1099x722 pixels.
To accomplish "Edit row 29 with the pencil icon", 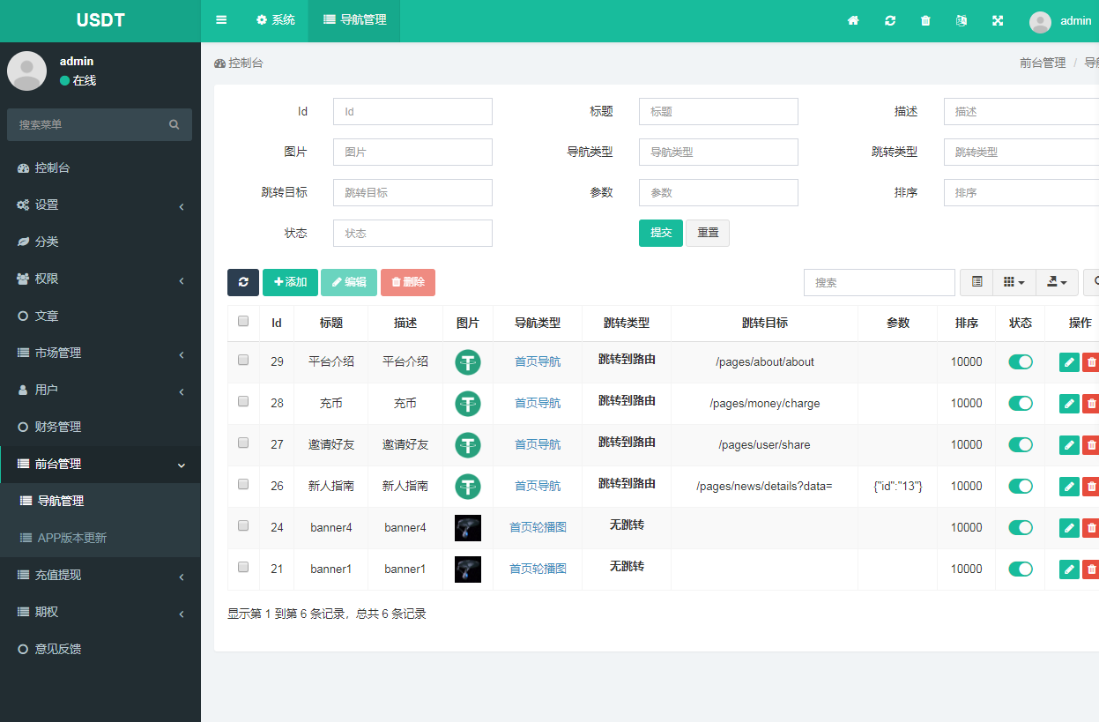I will tap(1069, 361).
